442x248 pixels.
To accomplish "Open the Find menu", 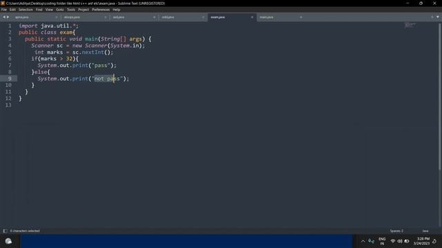I will 39,10.
